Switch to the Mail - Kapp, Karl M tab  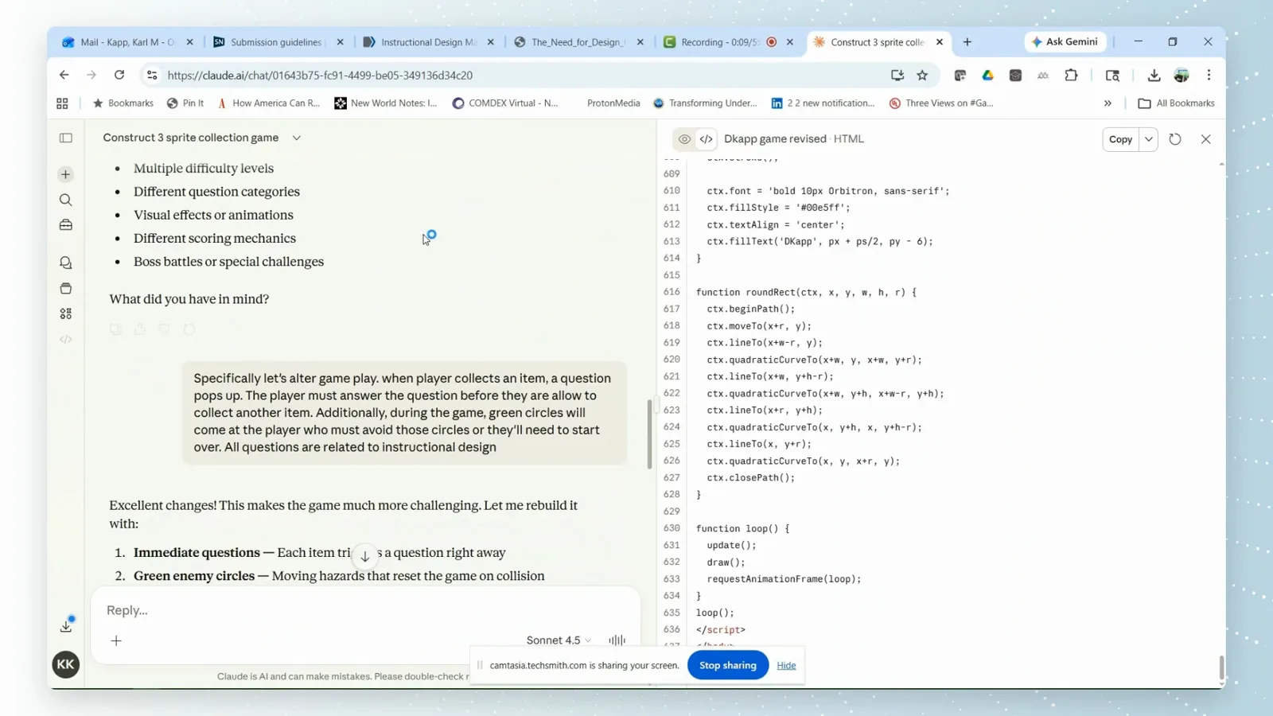(127, 42)
